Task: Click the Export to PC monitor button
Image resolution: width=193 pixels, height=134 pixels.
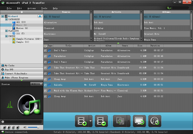Action: click(139, 121)
